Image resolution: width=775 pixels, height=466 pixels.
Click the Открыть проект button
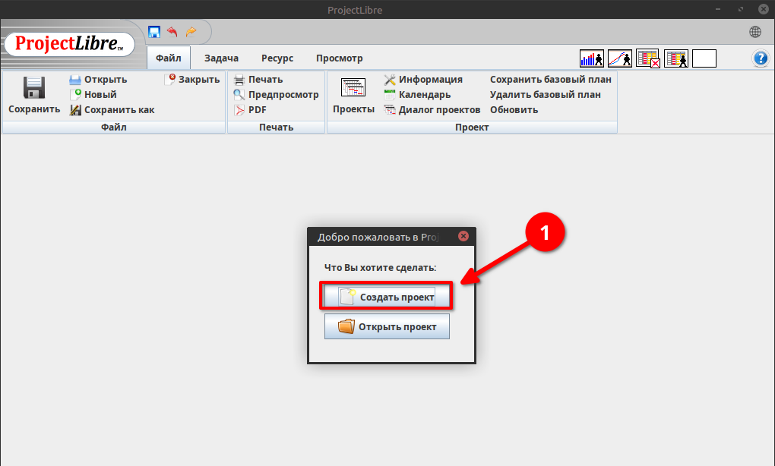click(x=387, y=326)
